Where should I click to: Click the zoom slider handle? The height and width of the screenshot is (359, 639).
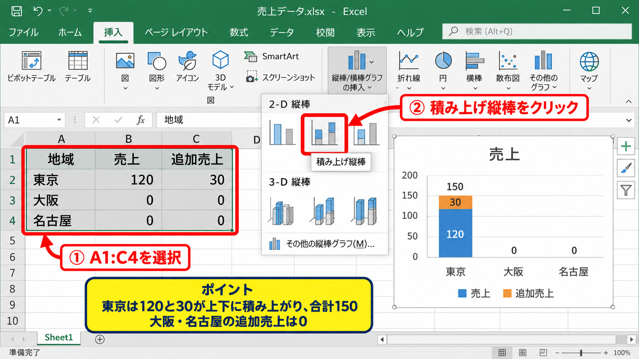(x=581, y=353)
